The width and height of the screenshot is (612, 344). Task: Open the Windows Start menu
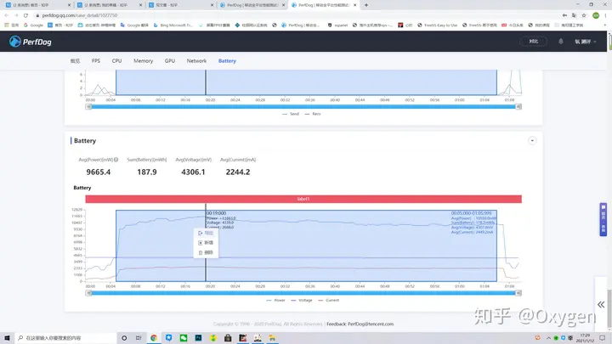(x=7, y=338)
